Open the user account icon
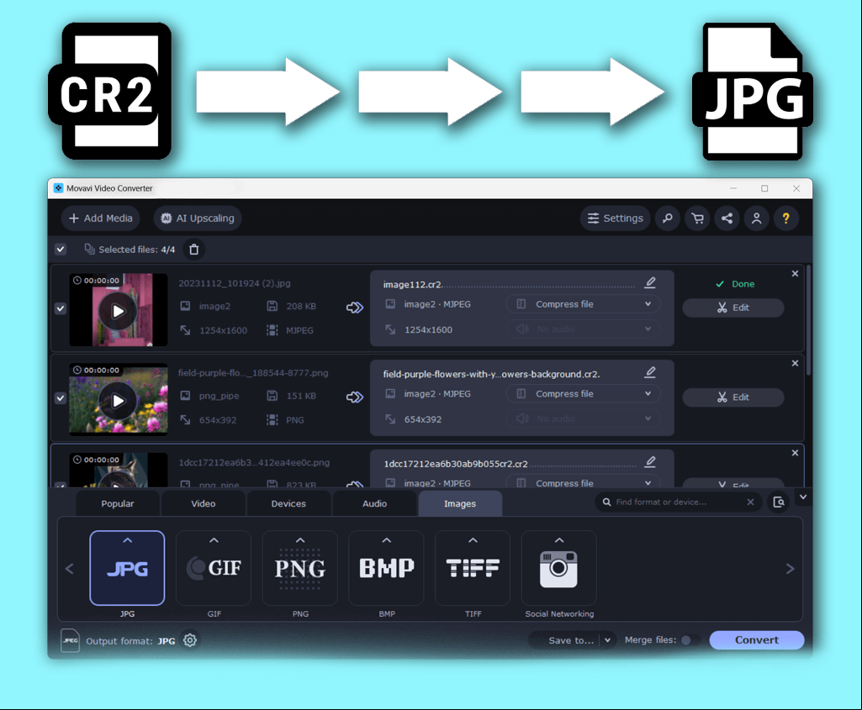Viewport: 862px width, 710px height. [x=756, y=218]
